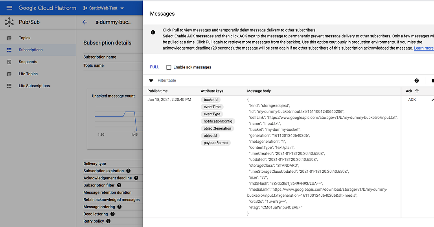
Task: Click the help question-mark icon above Ack column
Action: pos(416,80)
